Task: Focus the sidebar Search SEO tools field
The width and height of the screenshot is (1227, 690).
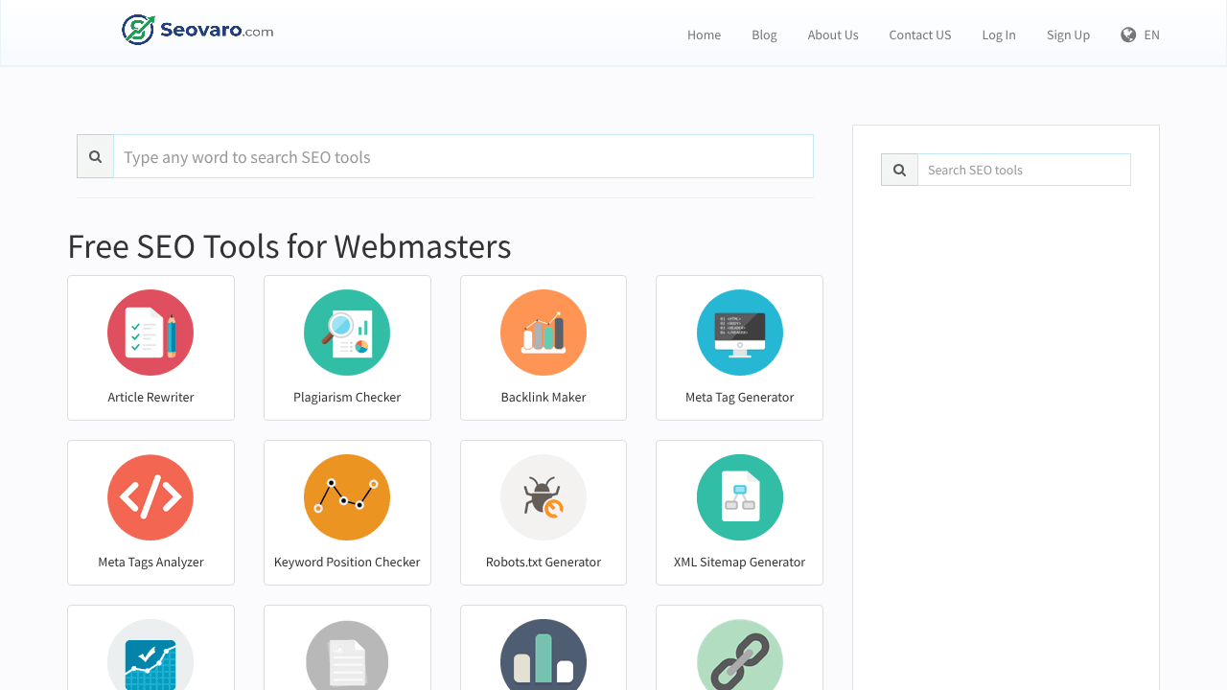Action: tap(1024, 170)
